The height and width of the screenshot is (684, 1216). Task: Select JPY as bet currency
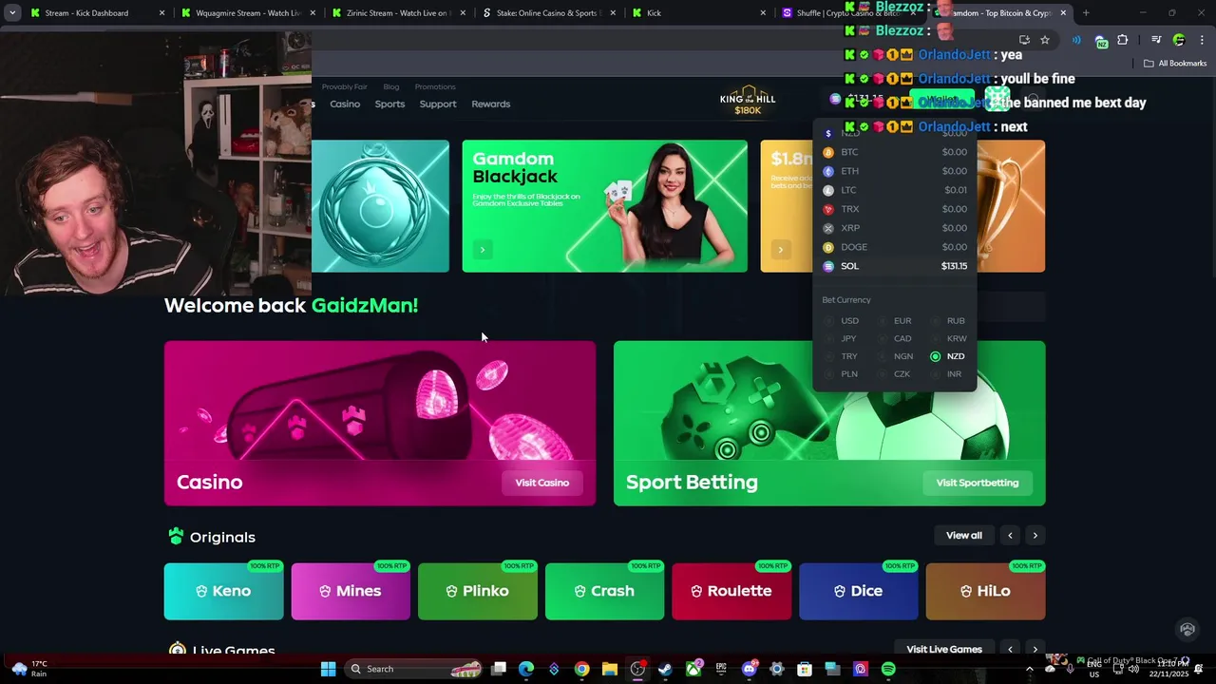click(x=842, y=338)
